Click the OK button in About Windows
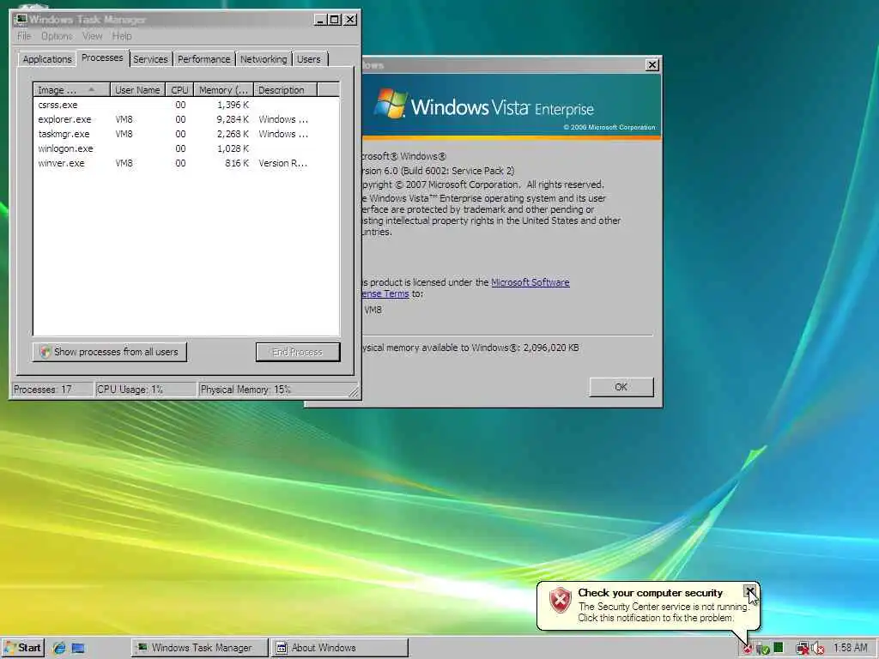 click(x=621, y=387)
